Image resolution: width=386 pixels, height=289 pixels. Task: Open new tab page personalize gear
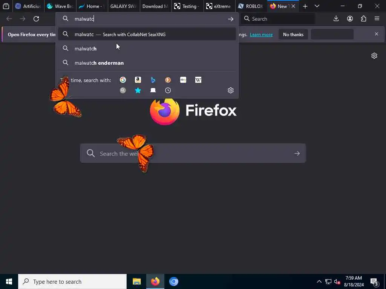coord(374,56)
